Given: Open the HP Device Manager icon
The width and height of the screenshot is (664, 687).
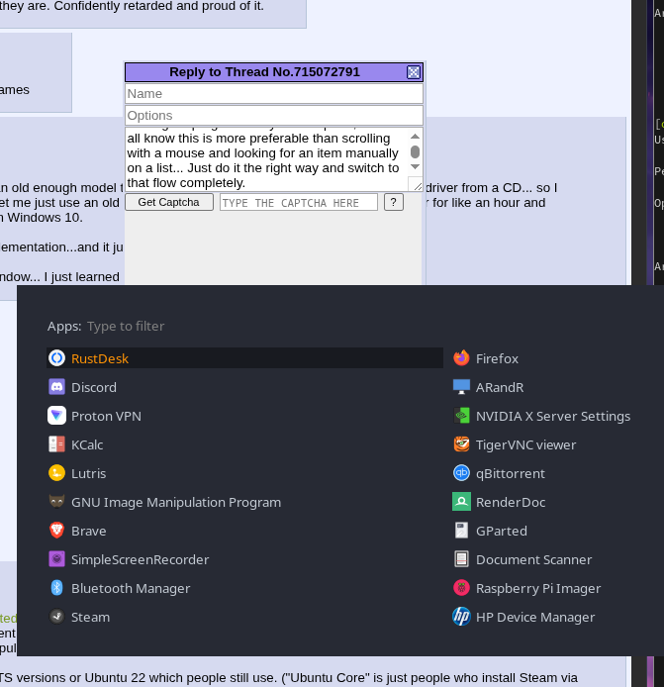Looking at the screenshot, I should pyautogui.click(x=461, y=617).
